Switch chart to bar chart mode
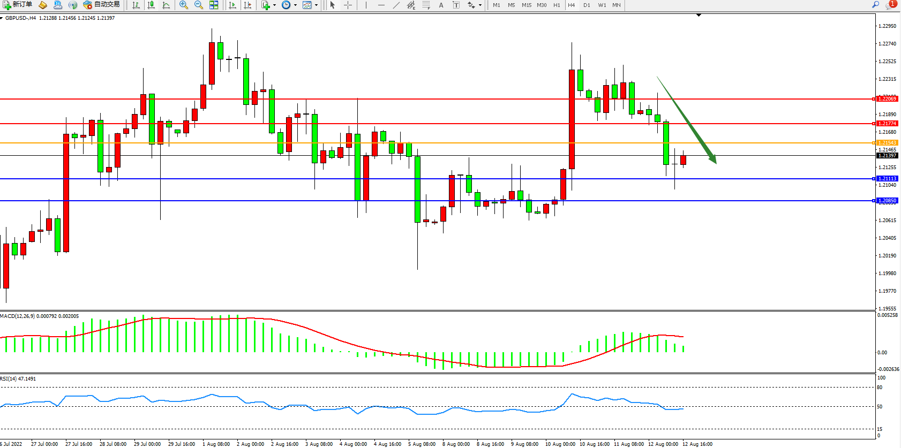901x448 pixels. click(136, 5)
